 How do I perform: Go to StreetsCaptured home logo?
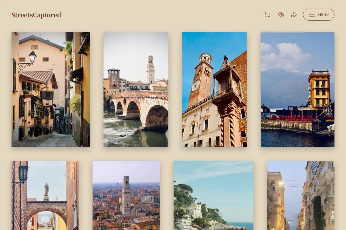tap(36, 15)
